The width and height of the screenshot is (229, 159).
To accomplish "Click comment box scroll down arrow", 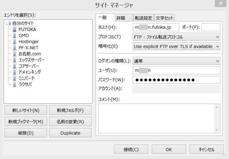I will [217, 130].
